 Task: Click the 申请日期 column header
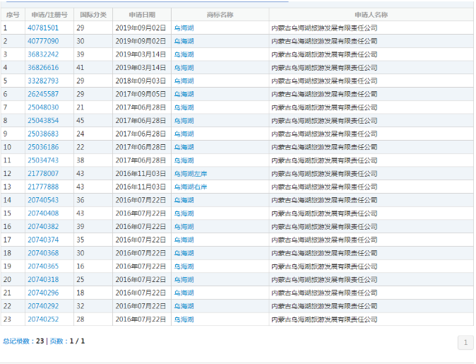142,14
